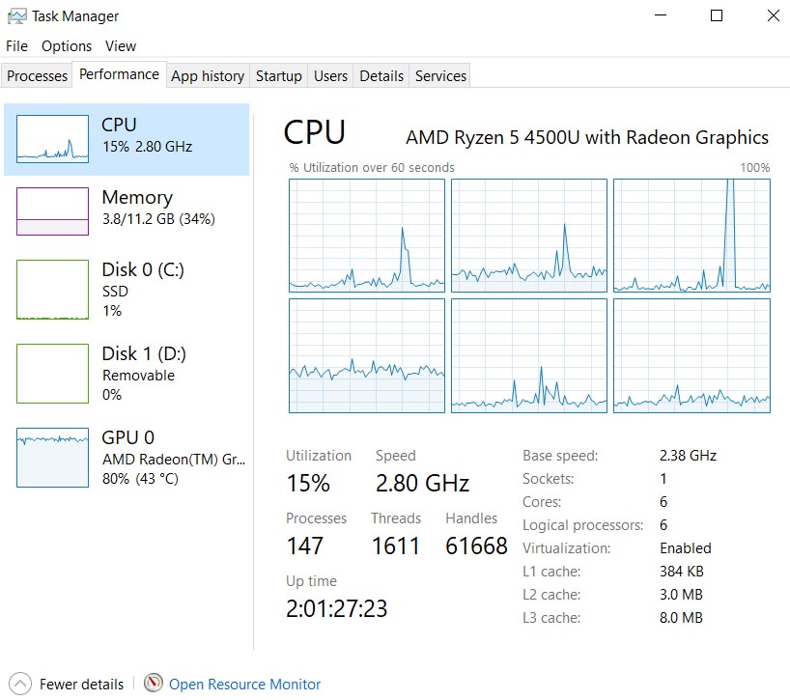The width and height of the screenshot is (790, 700).
Task: Maximize the Task Manager window
Action: [717, 15]
